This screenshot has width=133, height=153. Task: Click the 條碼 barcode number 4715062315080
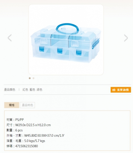(x=26, y=146)
